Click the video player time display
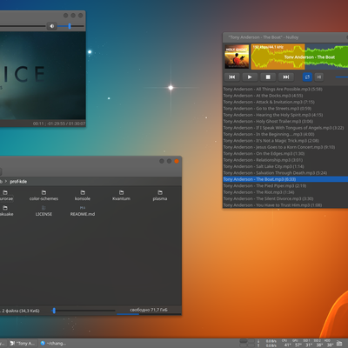Viewport: 348px width, 348px height. [59, 124]
